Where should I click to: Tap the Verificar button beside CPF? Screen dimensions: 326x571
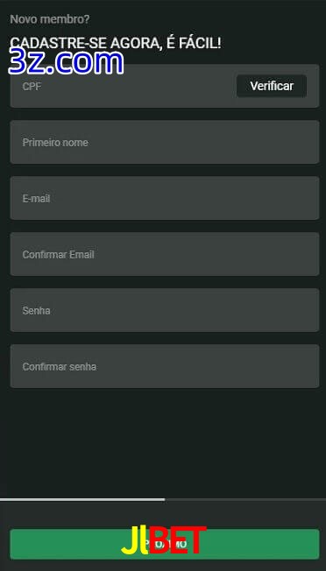tap(272, 86)
